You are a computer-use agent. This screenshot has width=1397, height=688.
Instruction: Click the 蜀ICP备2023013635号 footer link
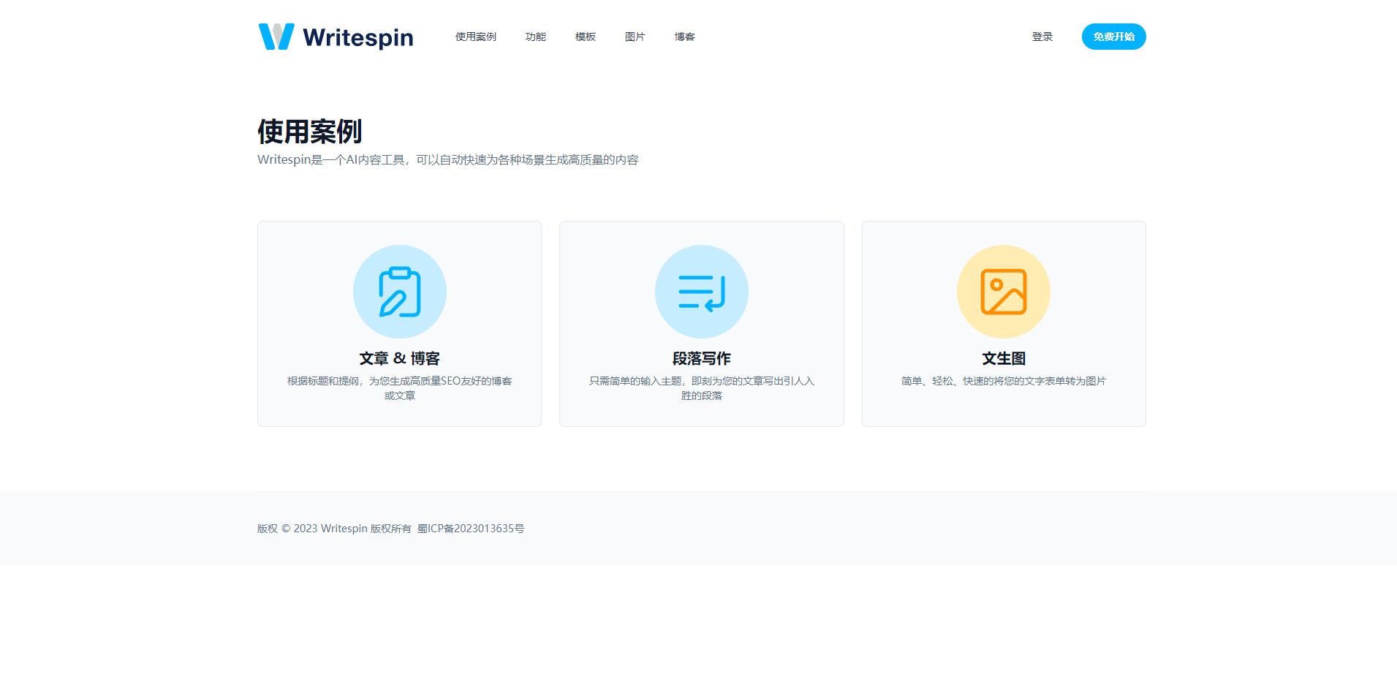(470, 528)
